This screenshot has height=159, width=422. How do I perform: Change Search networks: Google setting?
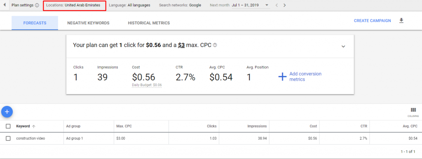[x=180, y=5]
